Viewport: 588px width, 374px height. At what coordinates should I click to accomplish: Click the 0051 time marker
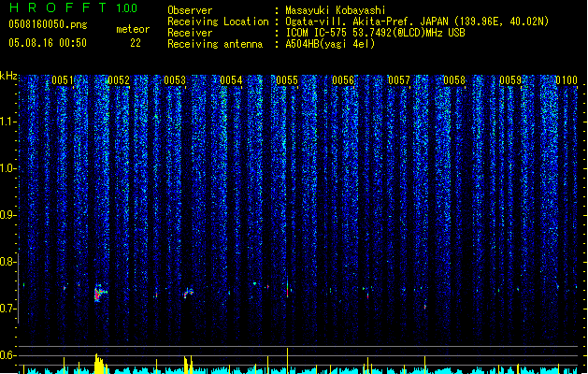tap(63, 80)
